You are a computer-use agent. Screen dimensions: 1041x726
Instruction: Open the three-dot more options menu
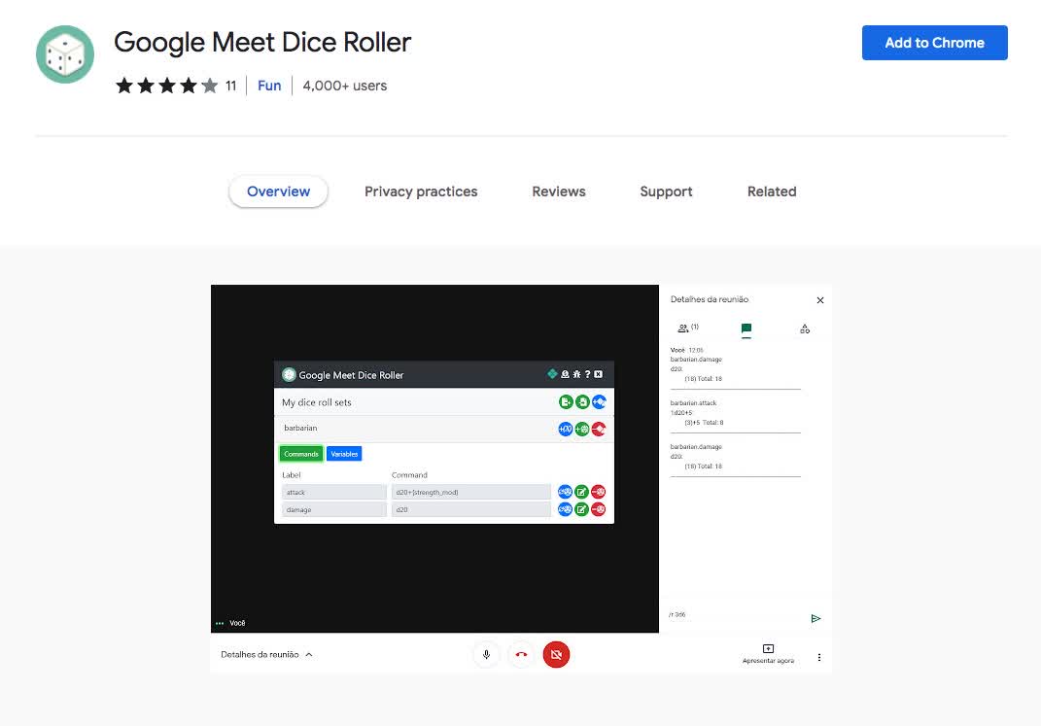coord(819,657)
